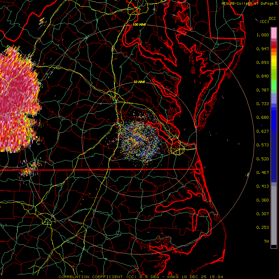Viewport: 279px width, 279px height.
Task: Click the 0.307 scale value
Action: click(263, 214)
